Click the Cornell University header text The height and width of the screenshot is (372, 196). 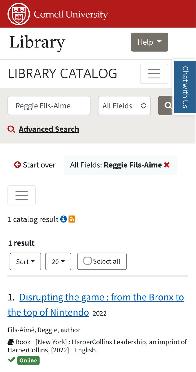pyautogui.click(x=71, y=14)
